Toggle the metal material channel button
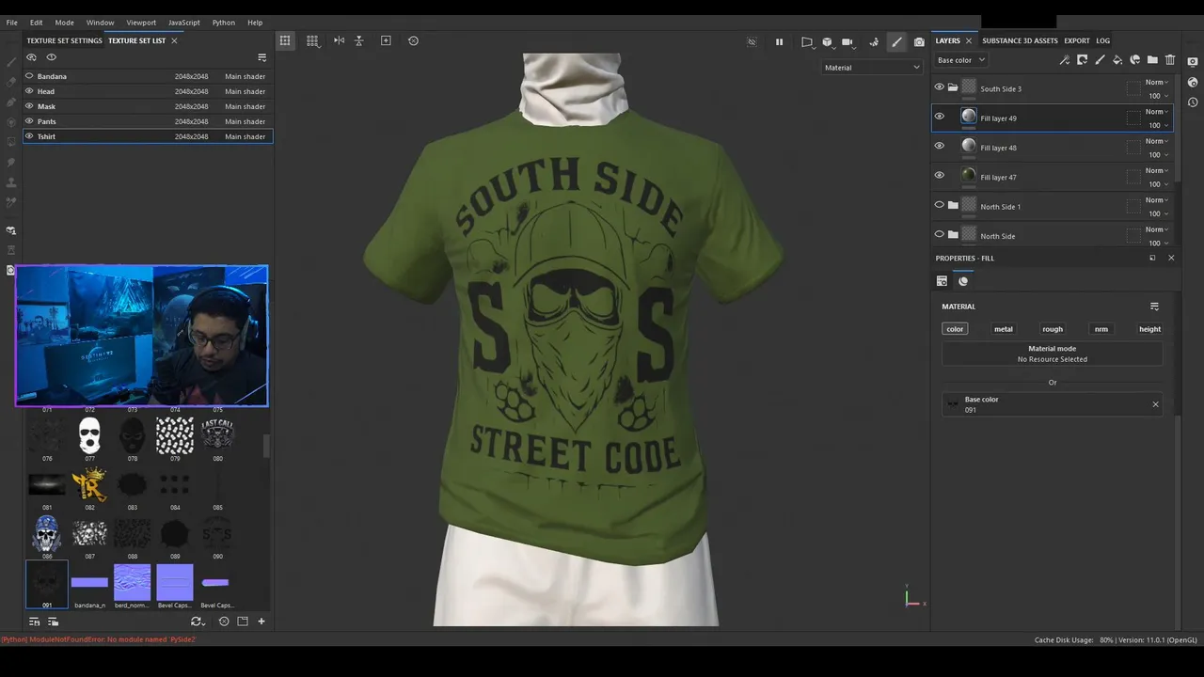This screenshot has width=1204, height=677. [1004, 329]
